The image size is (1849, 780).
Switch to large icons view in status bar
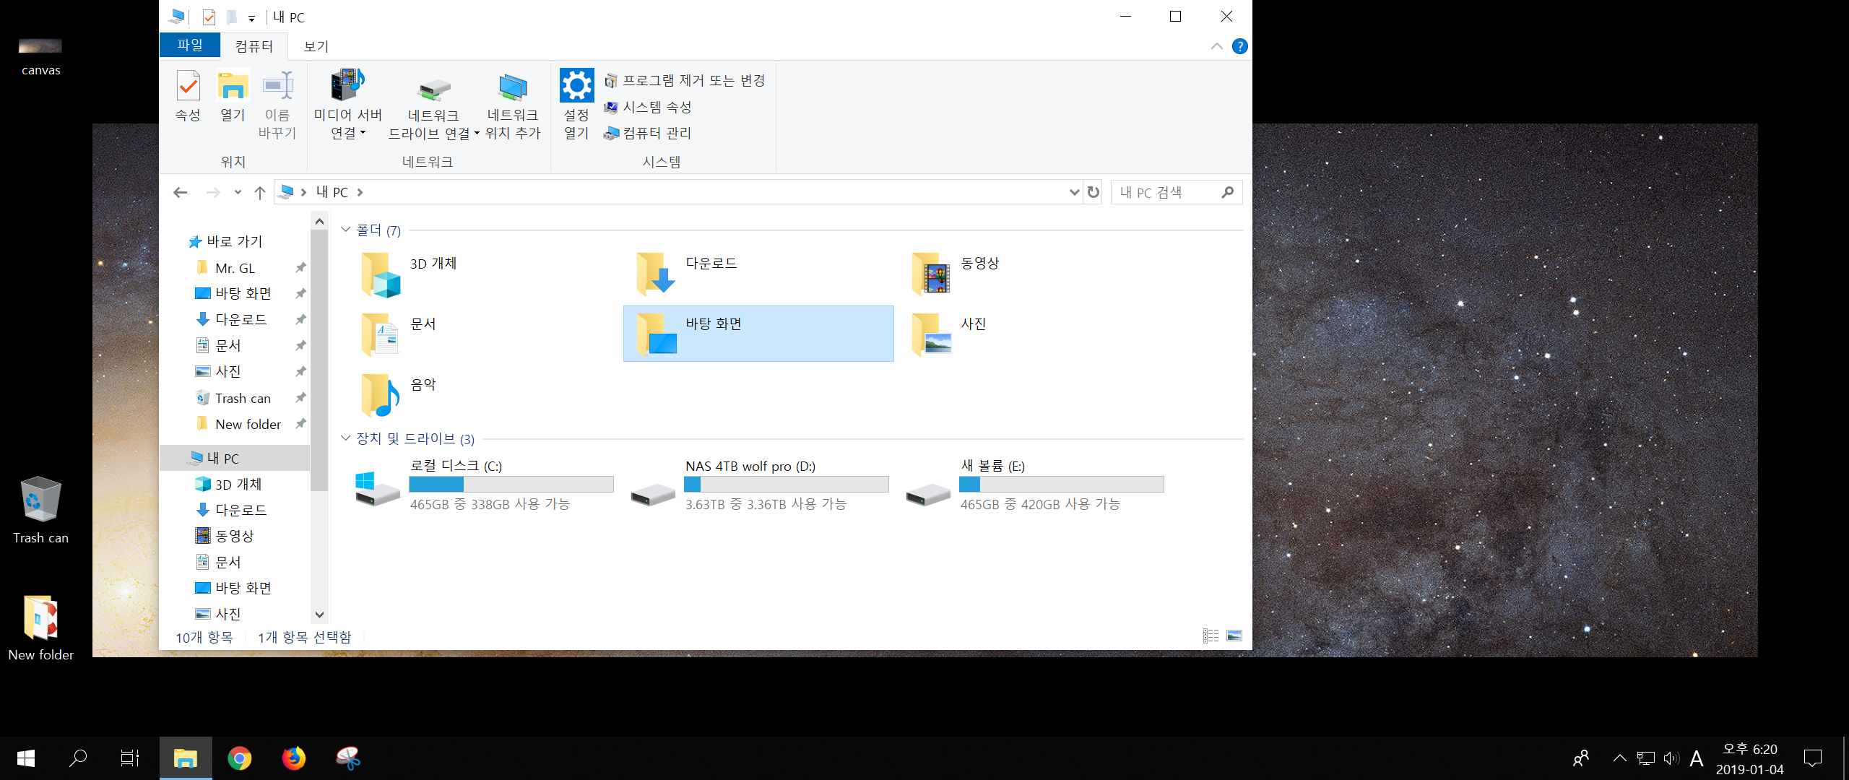(x=1234, y=636)
